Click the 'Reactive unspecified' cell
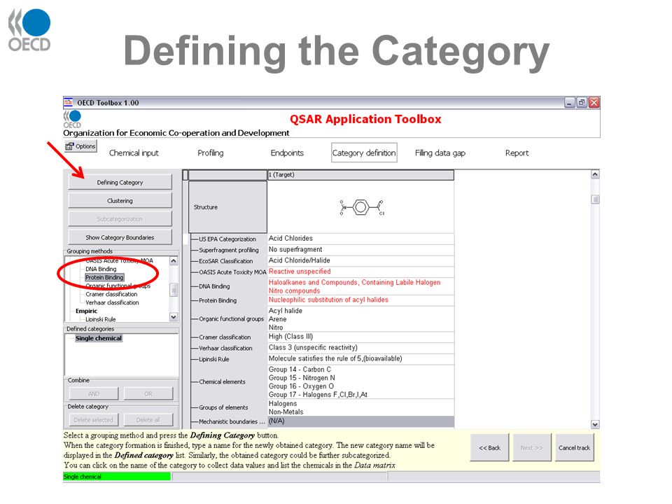 (360, 272)
